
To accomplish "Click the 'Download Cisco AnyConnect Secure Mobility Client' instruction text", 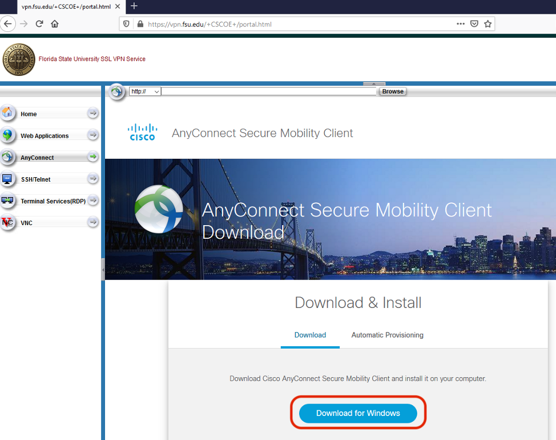I will [x=358, y=379].
